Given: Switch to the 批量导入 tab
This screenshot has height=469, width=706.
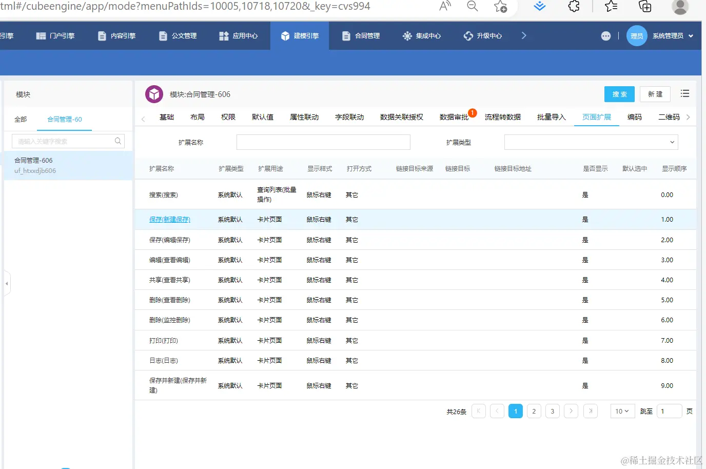Looking at the screenshot, I should (552, 117).
